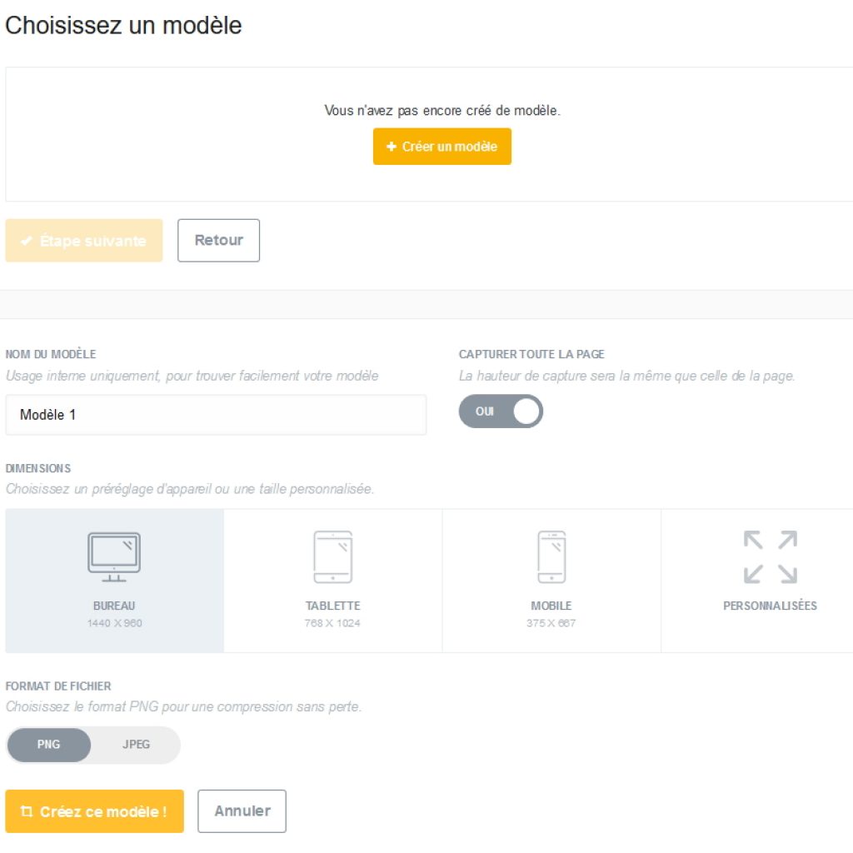Toggle the Capturer toute la page switch
The image size is (853, 853).
[501, 412]
